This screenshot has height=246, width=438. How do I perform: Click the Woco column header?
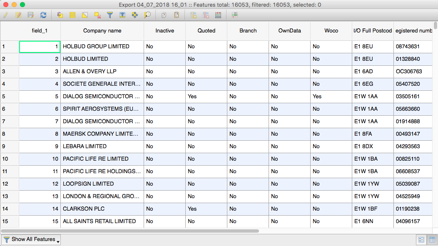[x=331, y=31]
